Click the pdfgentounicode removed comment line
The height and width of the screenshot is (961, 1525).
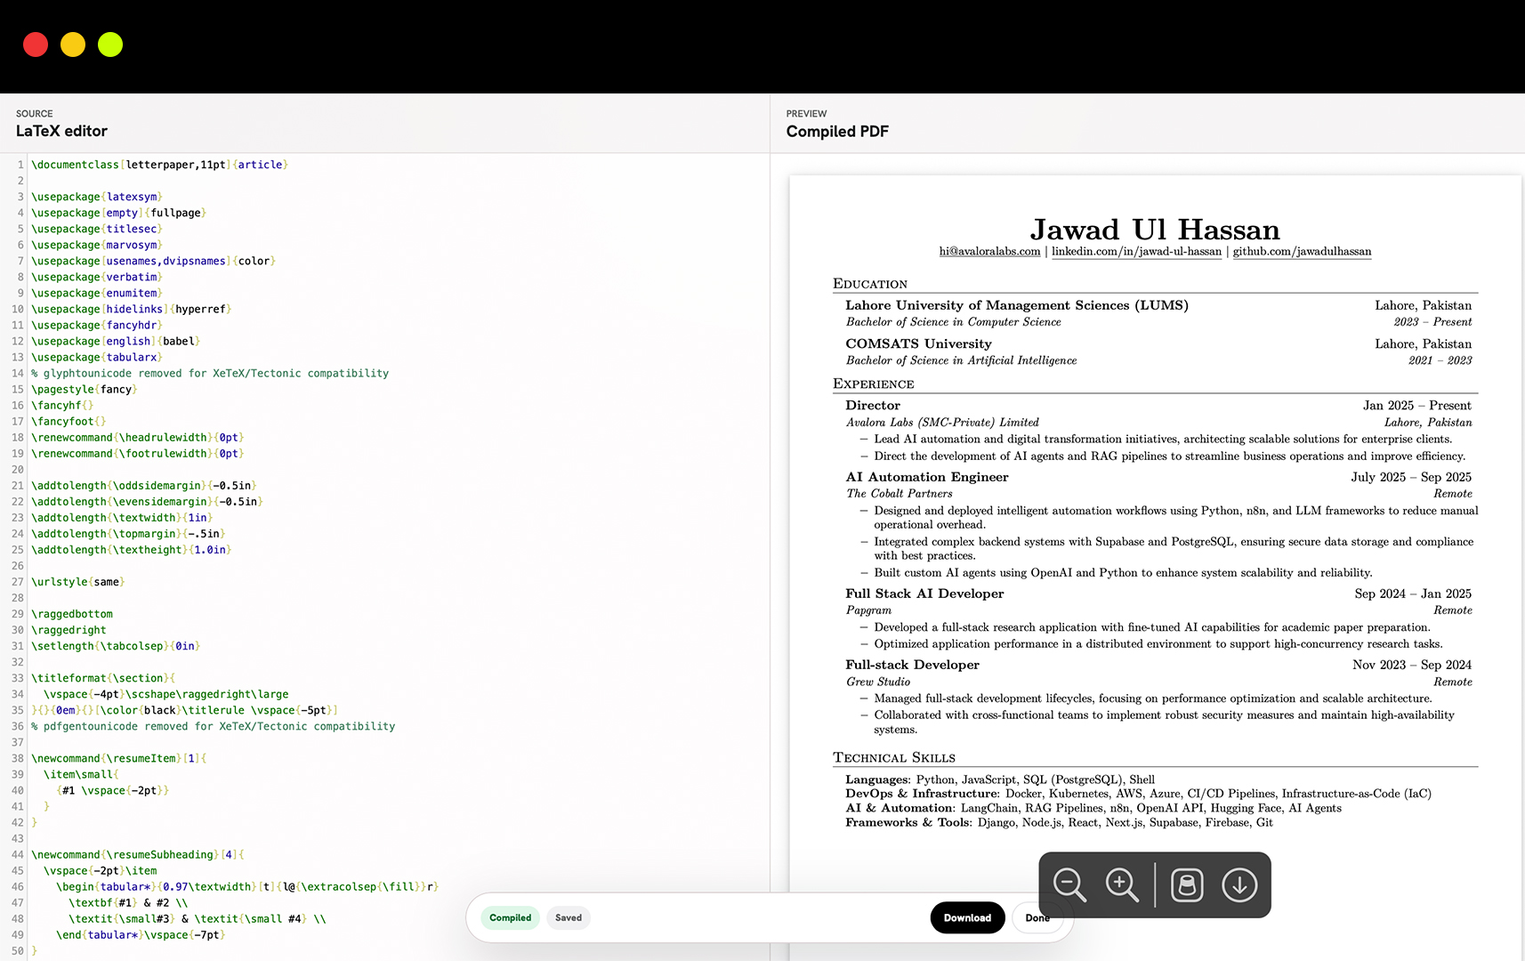(214, 726)
